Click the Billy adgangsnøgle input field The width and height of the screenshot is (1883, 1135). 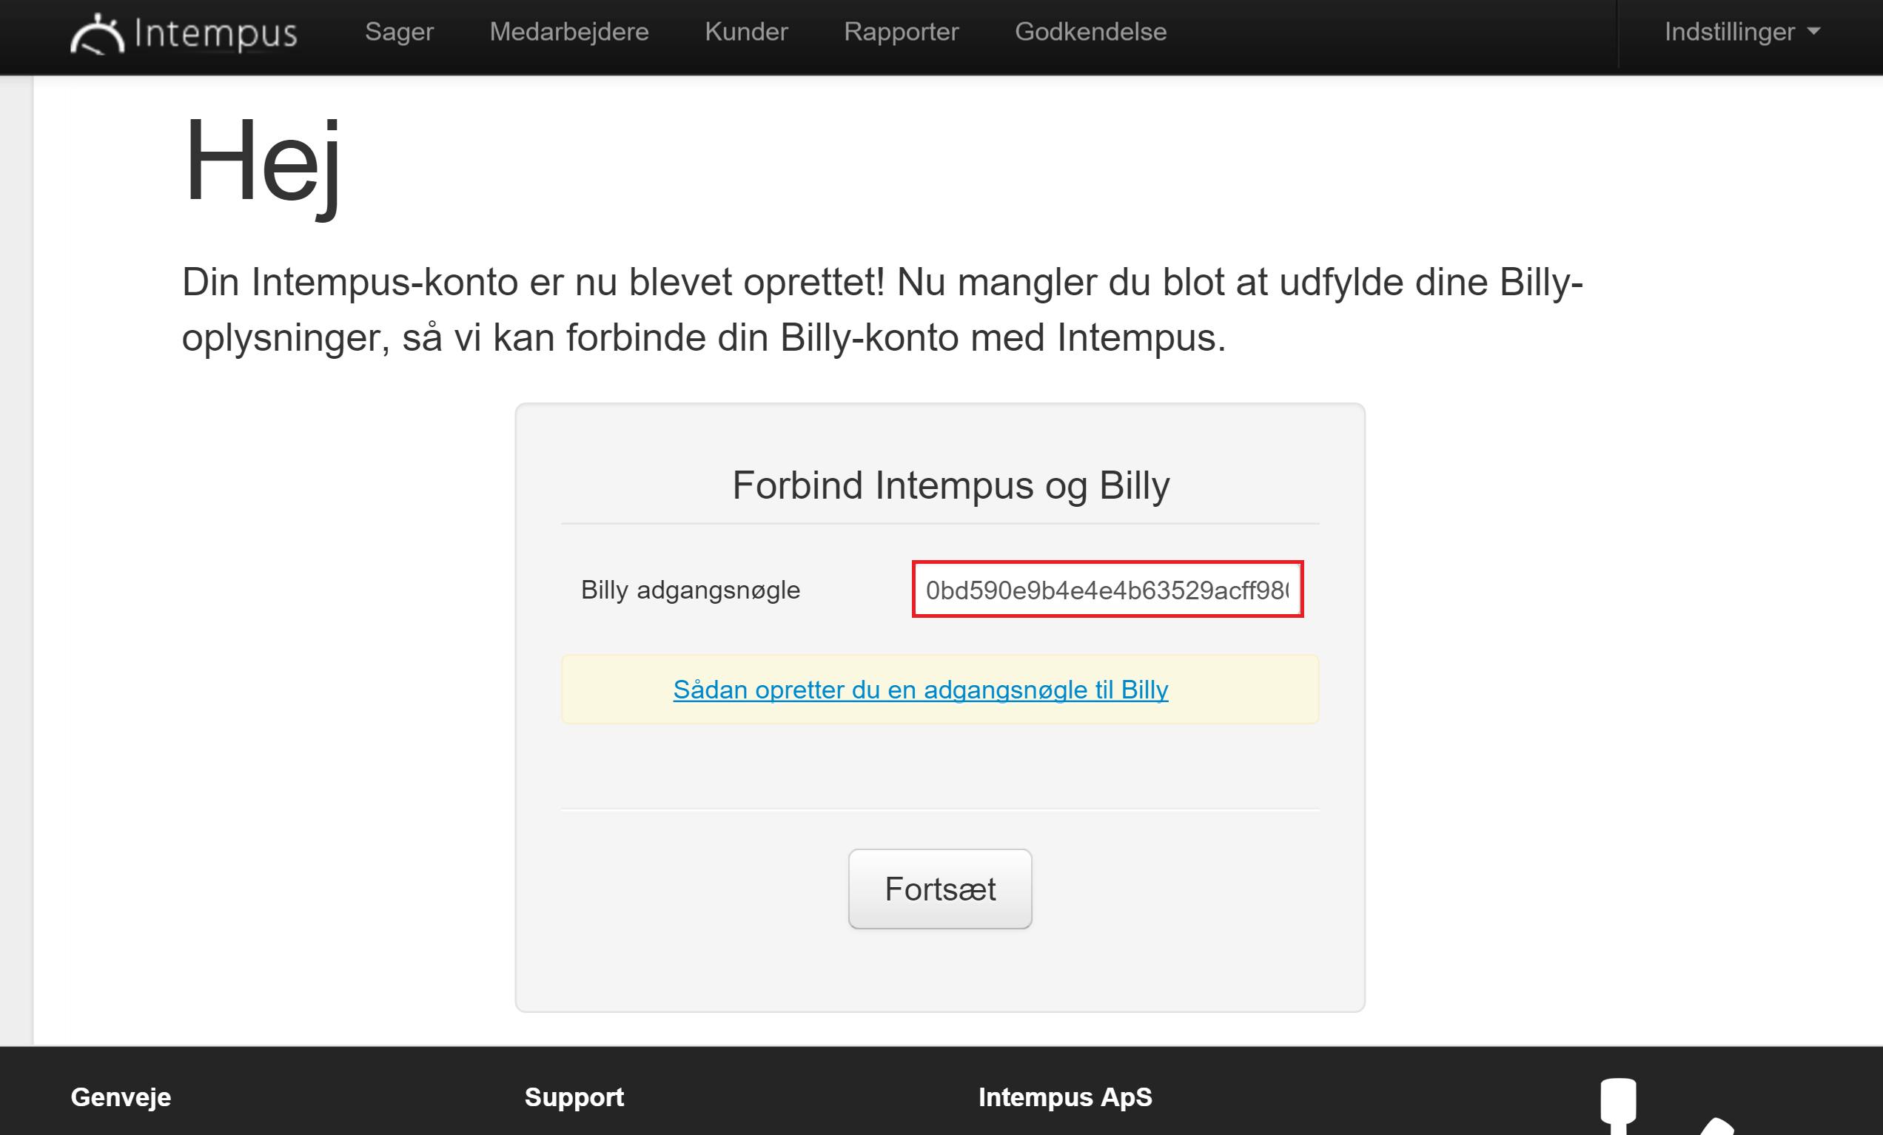point(1107,590)
